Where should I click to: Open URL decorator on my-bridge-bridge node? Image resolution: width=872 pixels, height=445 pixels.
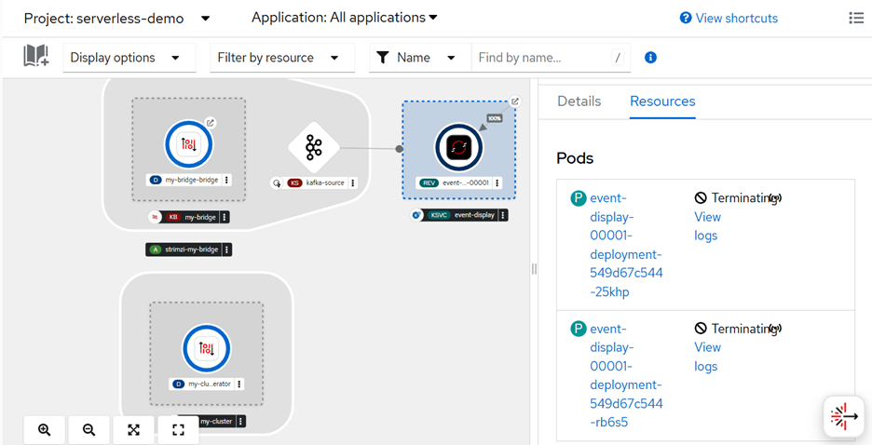click(x=211, y=123)
